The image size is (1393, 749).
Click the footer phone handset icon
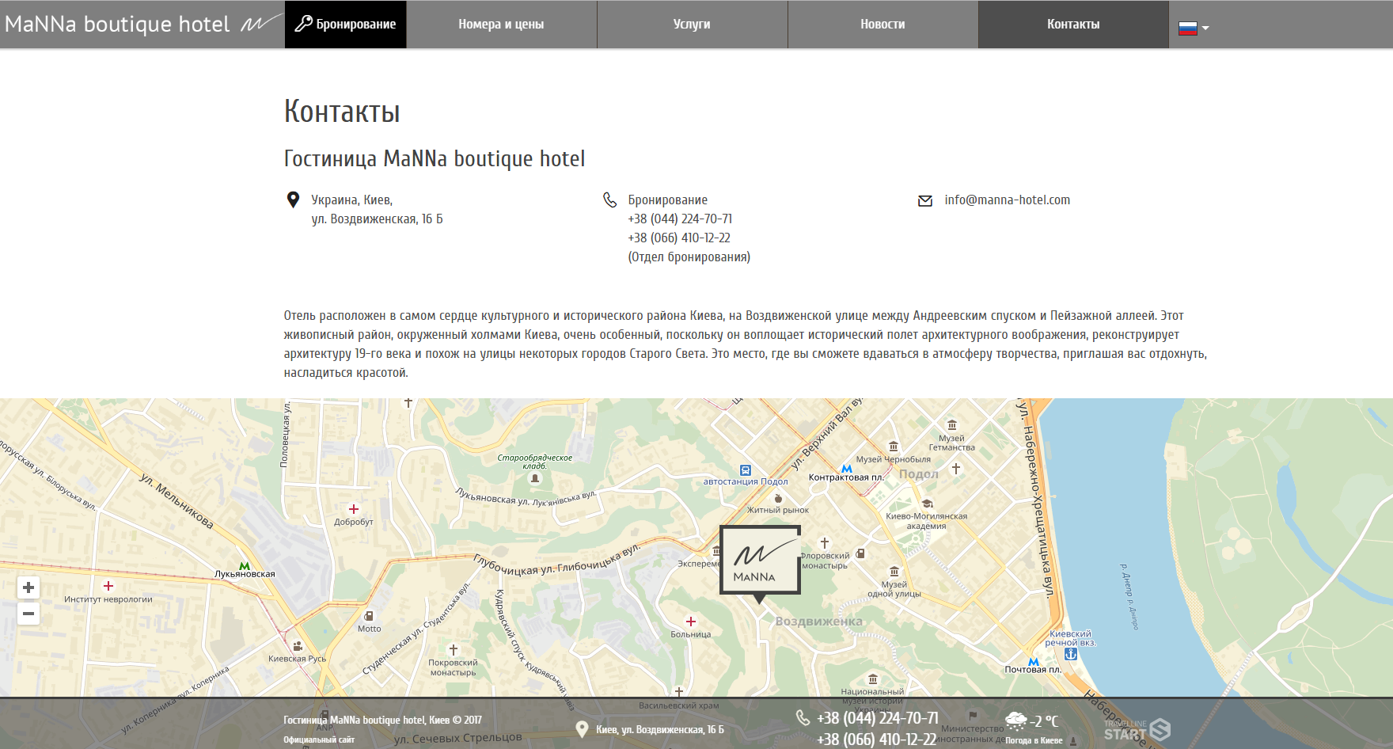point(803,717)
